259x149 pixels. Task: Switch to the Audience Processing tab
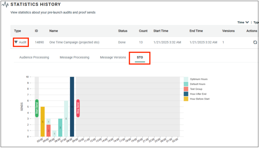point(34,57)
